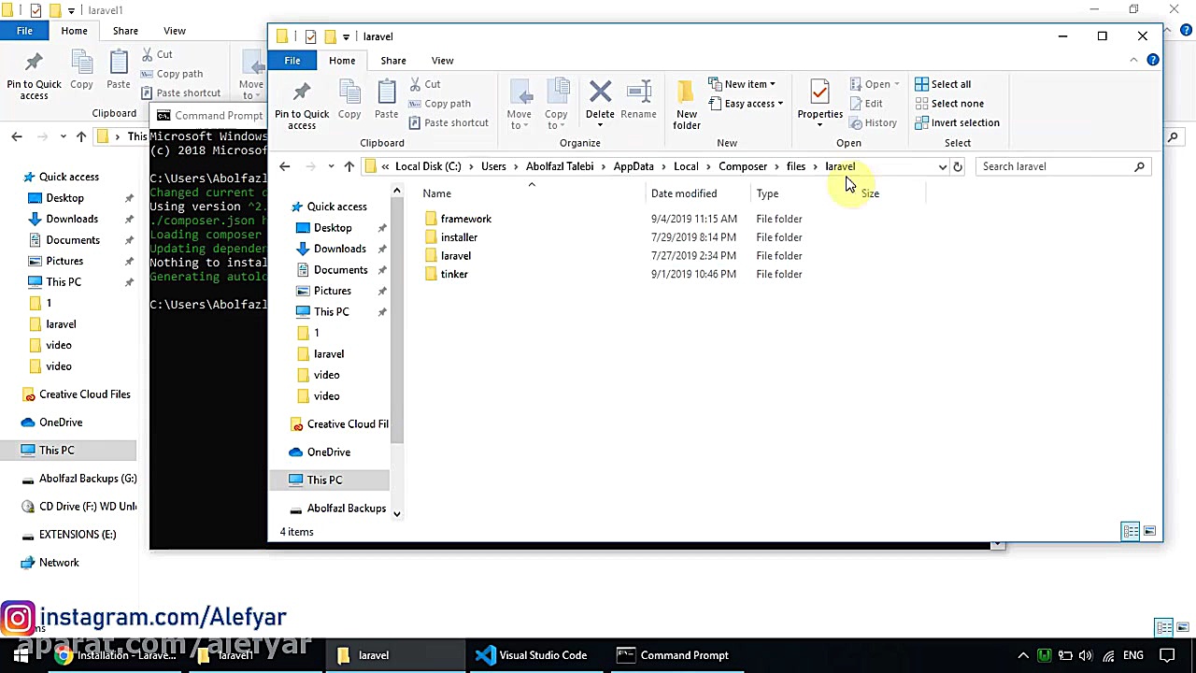Switch to Visual Studio Code on the taskbar
Image resolution: width=1196 pixels, height=673 pixels.
click(531, 655)
